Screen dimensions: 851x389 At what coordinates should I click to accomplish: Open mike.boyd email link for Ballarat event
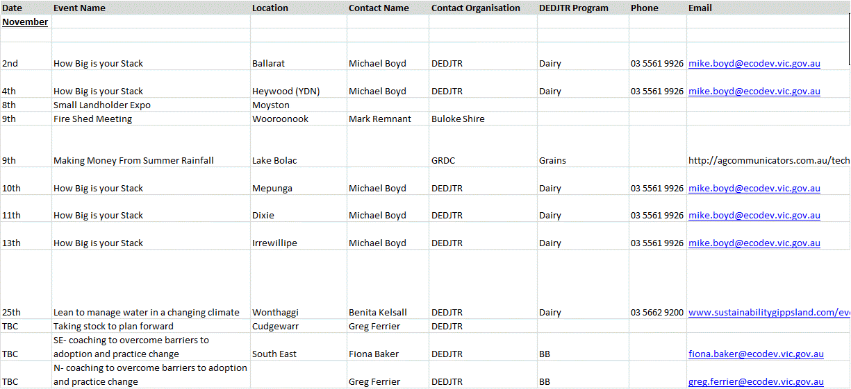pyautogui.click(x=754, y=63)
